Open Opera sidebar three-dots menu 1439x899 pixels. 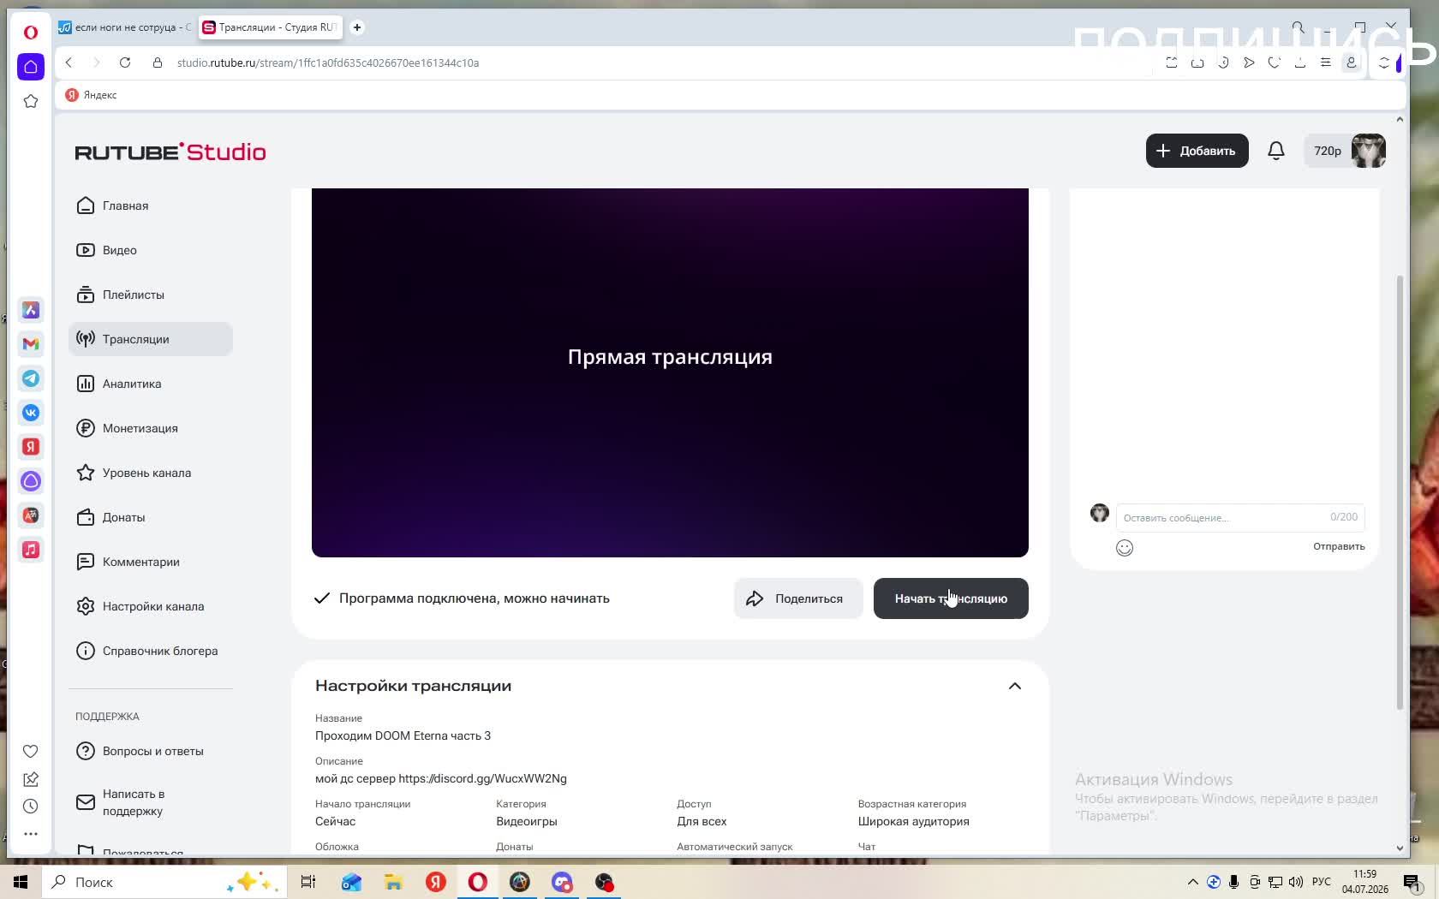coord(31,833)
